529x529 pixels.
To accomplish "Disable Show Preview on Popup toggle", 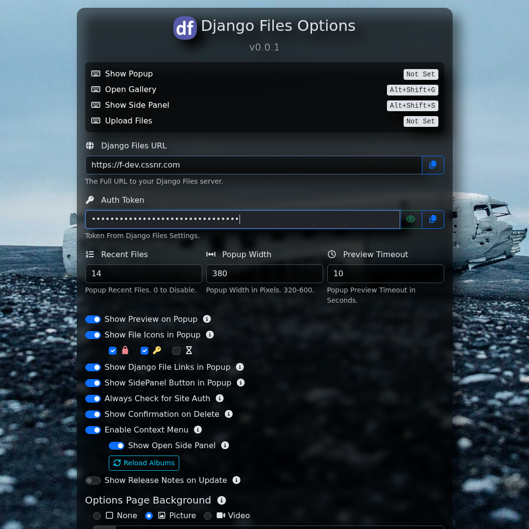I will [93, 319].
